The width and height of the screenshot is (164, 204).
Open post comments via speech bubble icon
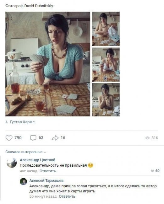[x=33, y=138]
